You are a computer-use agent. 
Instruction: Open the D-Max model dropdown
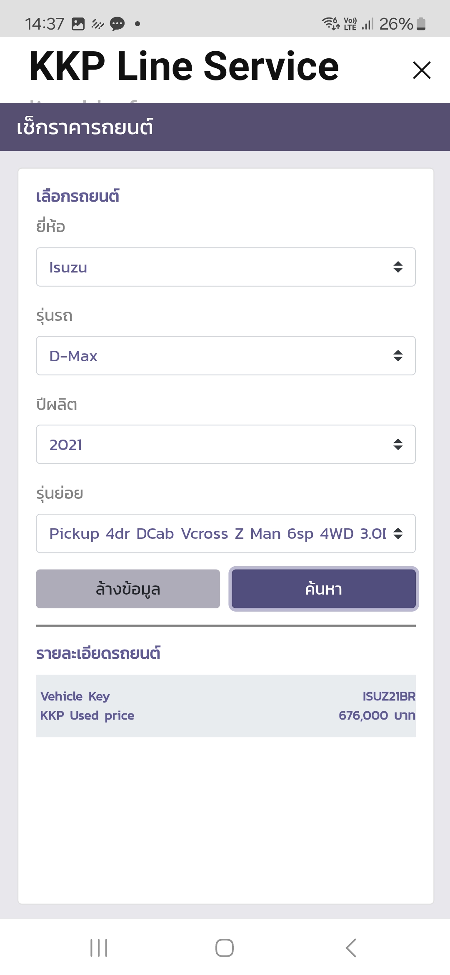point(225,356)
